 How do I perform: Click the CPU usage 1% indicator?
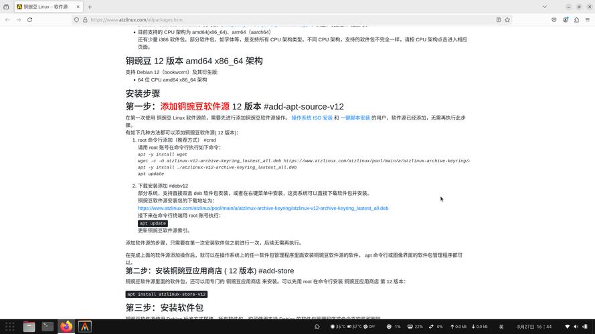coord(394,327)
